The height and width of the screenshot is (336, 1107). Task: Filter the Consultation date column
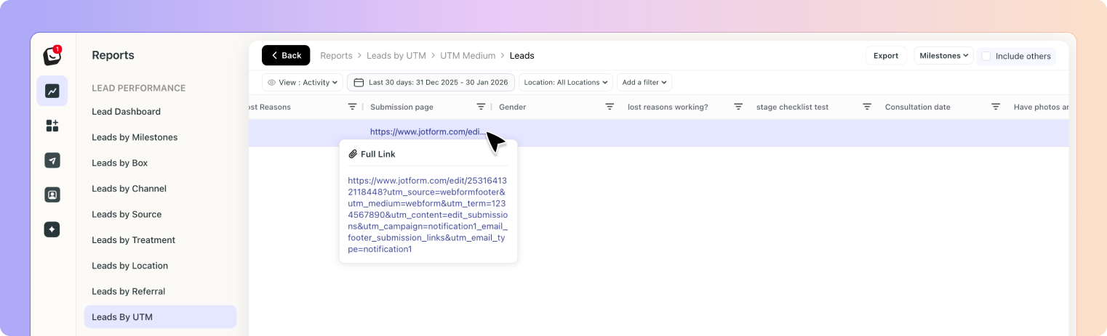996,107
